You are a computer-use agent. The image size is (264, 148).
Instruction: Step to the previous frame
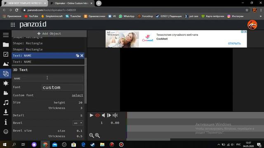104,115
